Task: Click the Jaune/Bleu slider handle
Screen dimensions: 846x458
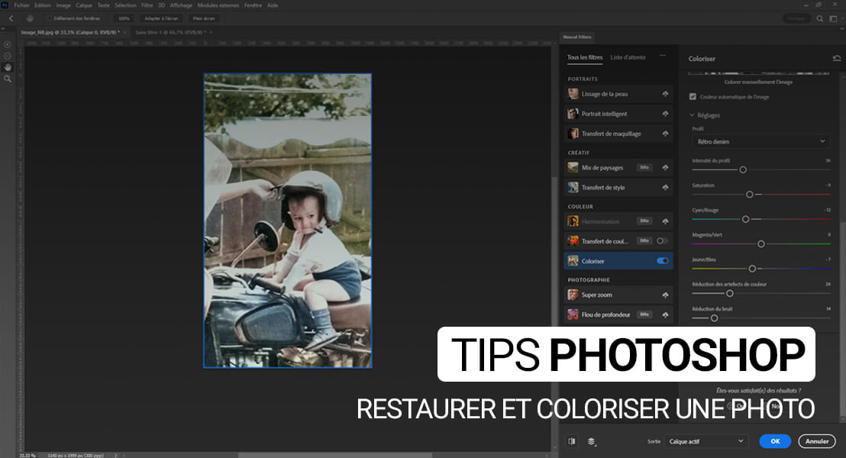Action: pyautogui.click(x=752, y=269)
